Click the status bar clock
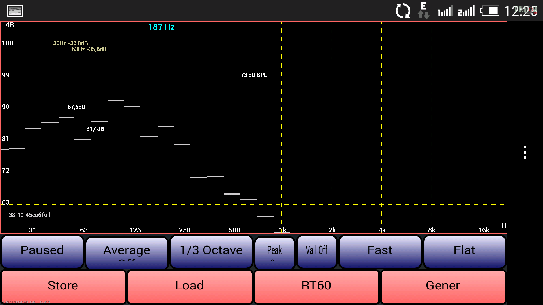Image resolution: width=543 pixels, height=305 pixels. 521,11
